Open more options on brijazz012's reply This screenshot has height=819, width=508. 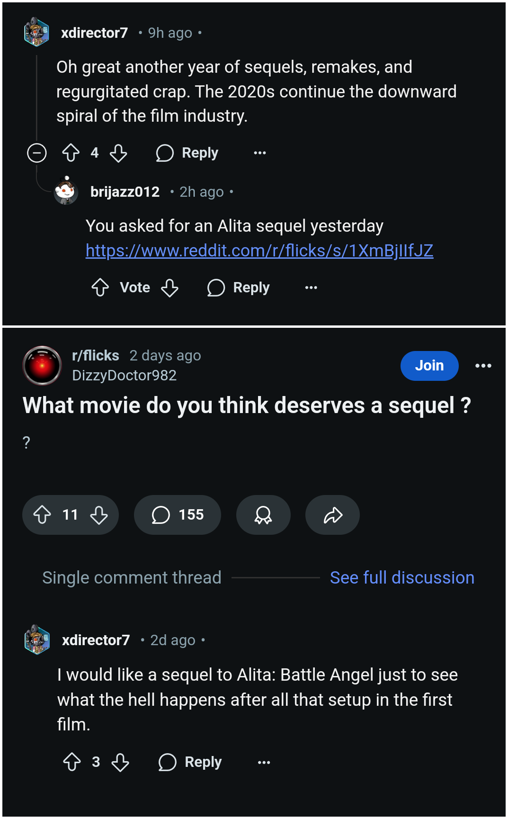pos(311,288)
